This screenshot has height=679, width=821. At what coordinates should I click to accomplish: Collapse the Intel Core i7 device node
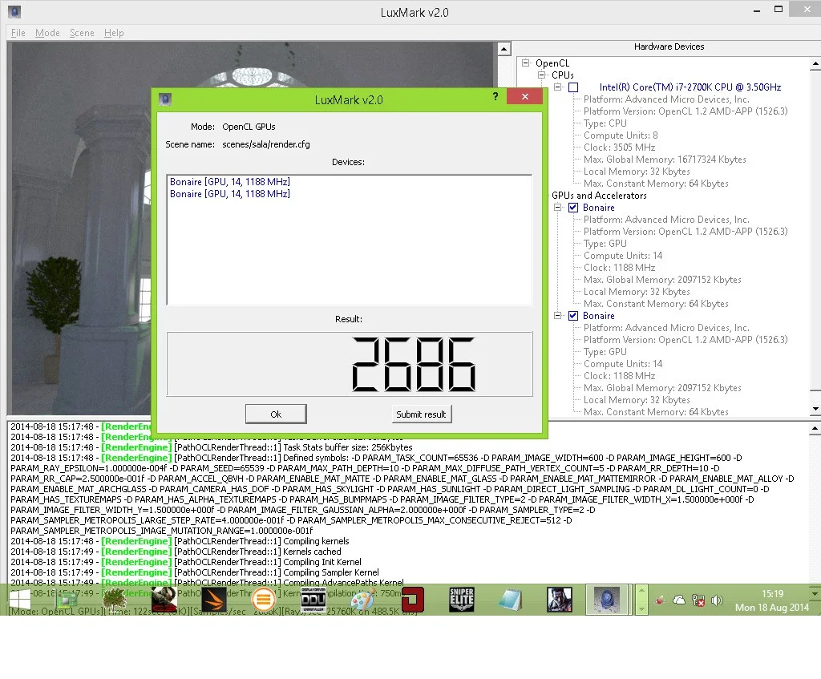[x=558, y=87]
